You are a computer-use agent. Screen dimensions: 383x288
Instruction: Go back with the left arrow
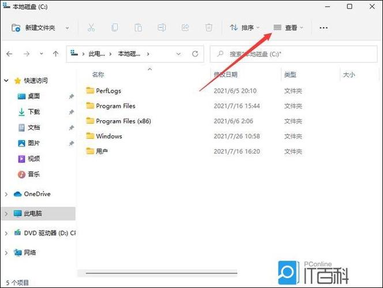click(x=9, y=54)
